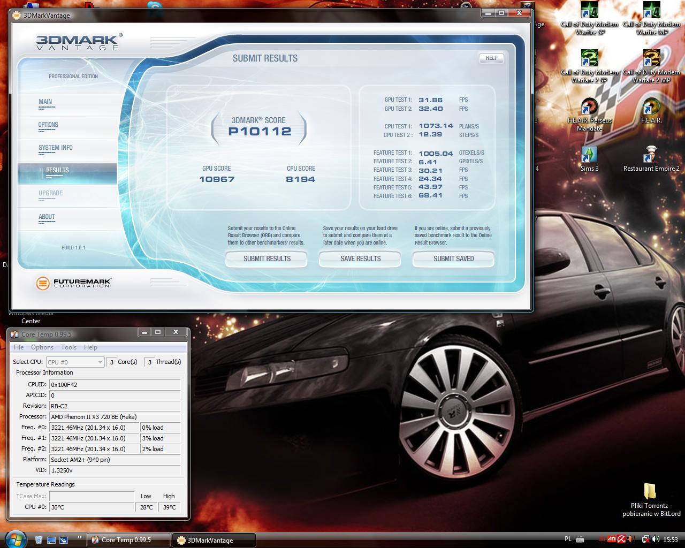Image resolution: width=685 pixels, height=548 pixels.
Task: Click the VID value 1.3250v
Action: [115, 470]
